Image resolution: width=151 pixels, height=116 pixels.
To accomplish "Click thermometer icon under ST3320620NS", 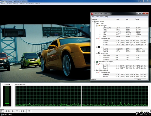I will click(x=99, y=72).
